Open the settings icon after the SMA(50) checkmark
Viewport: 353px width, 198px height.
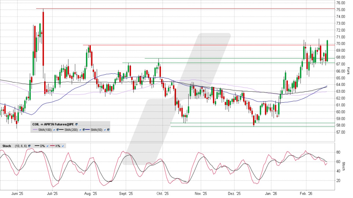[x=108, y=130]
